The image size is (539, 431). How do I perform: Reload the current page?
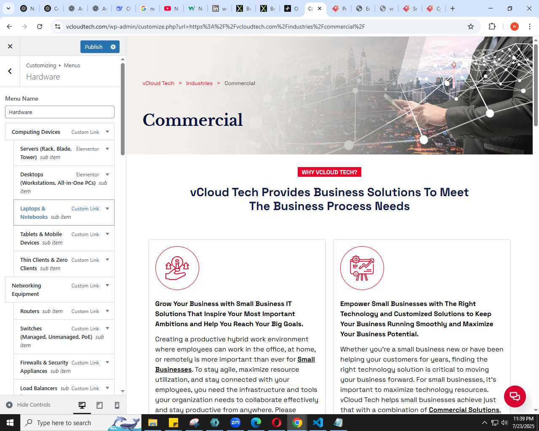tap(40, 27)
